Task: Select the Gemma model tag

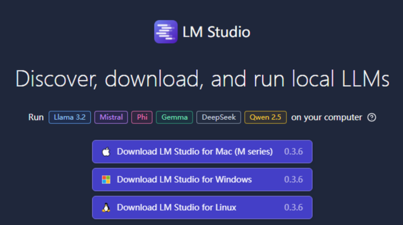Action: [175, 117]
